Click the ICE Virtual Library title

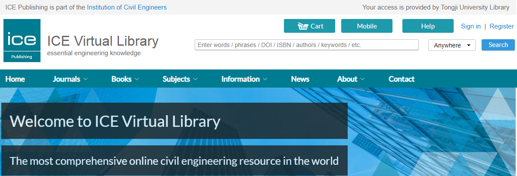pos(103,41)
